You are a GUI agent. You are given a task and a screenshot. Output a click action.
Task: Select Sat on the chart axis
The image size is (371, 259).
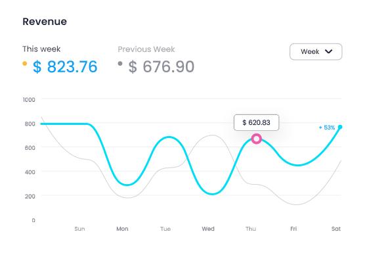click(x=336, y=229)
